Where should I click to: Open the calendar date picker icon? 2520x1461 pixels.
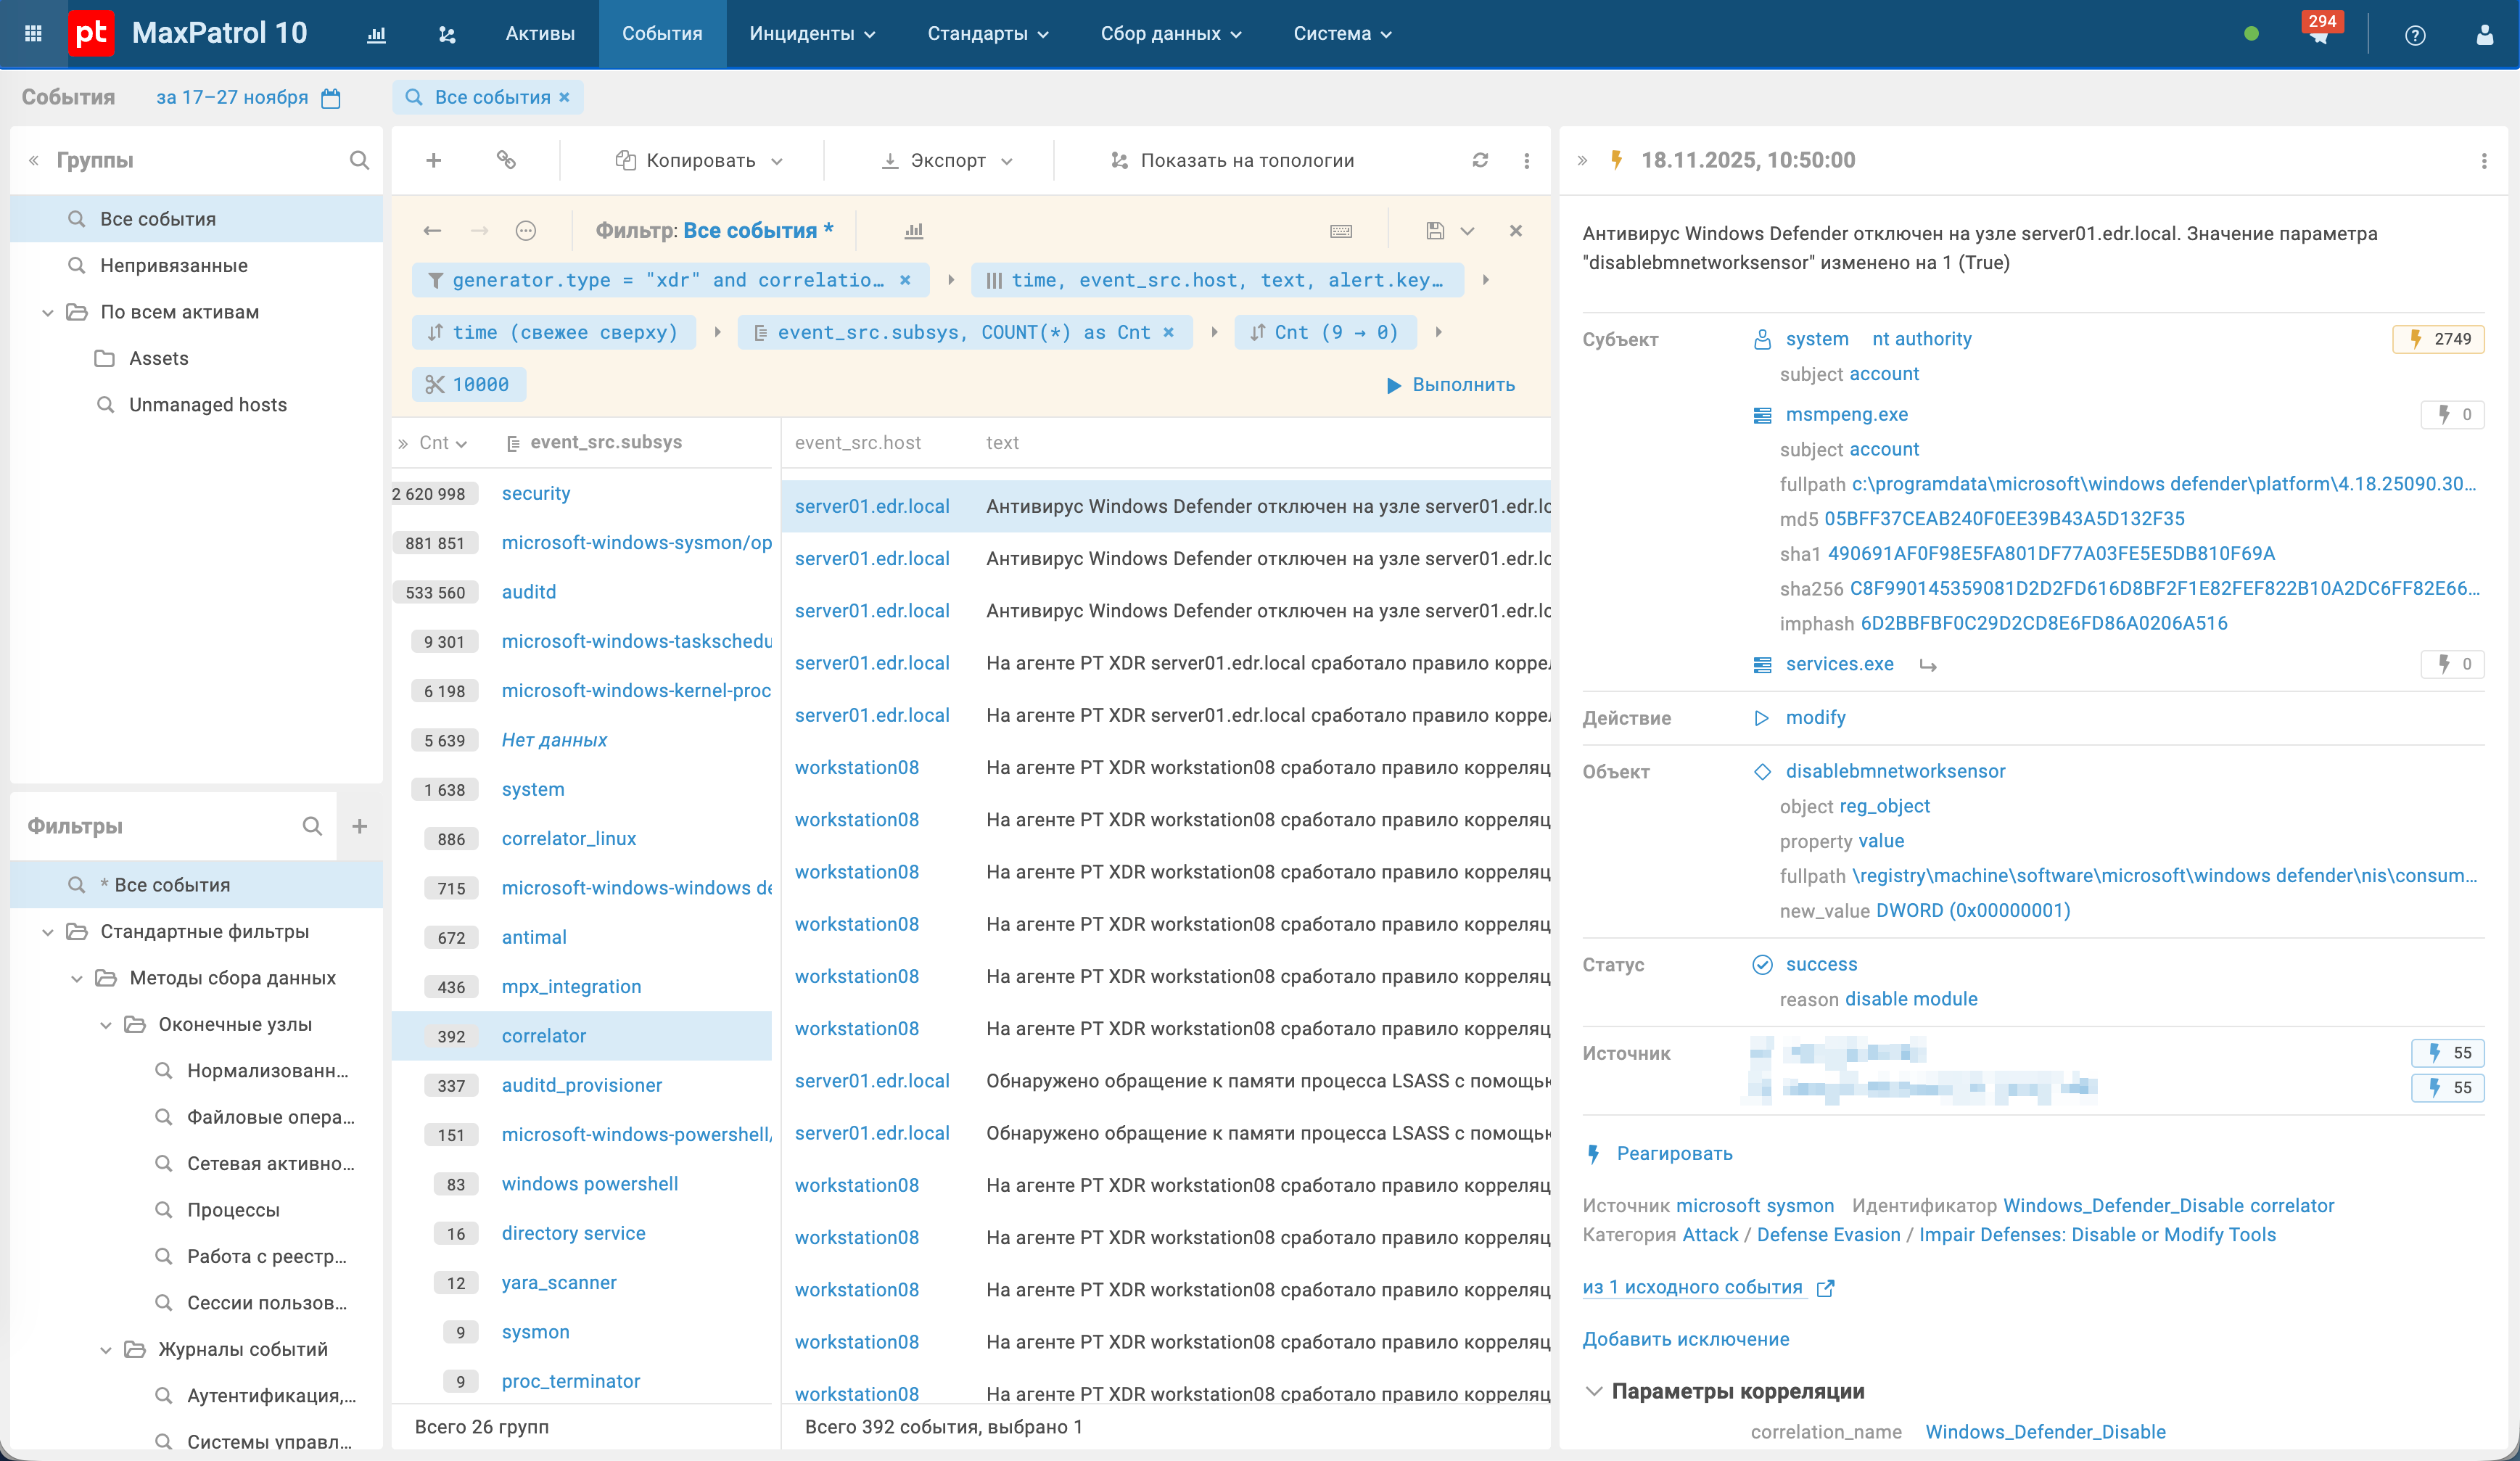[x=331, y=98]
